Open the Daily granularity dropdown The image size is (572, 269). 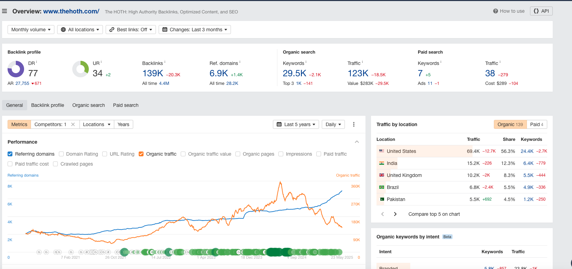click(x=333, y=124)
